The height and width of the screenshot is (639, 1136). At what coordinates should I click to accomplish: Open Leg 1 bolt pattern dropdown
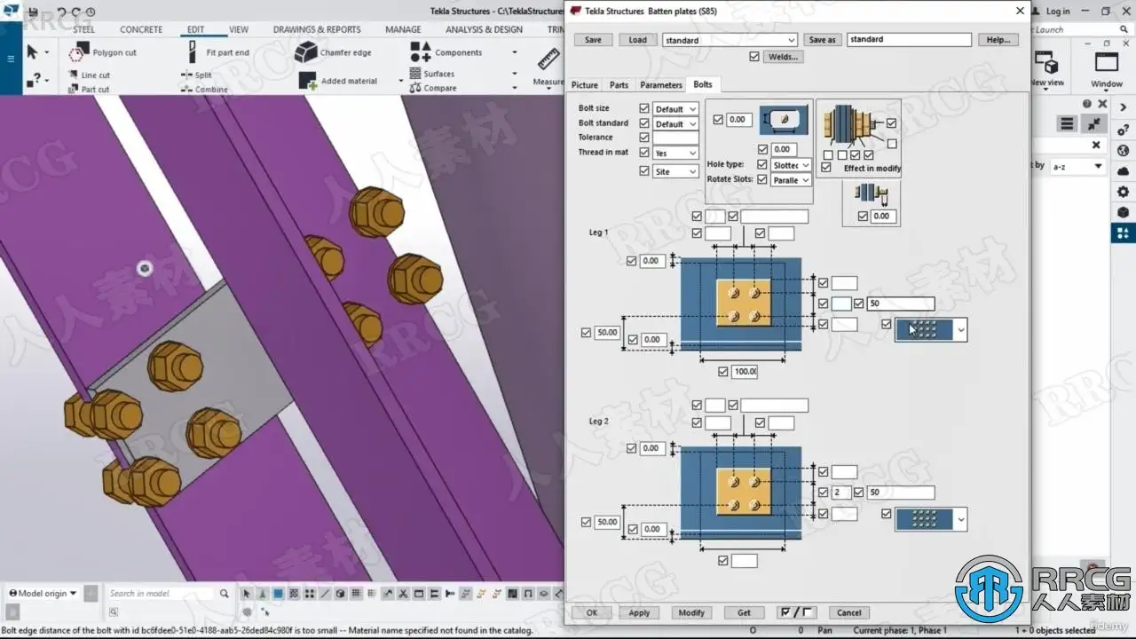point(931,329)
